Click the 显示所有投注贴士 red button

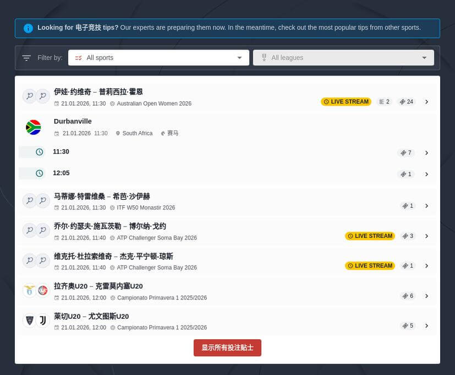click(x=227, y=347)
